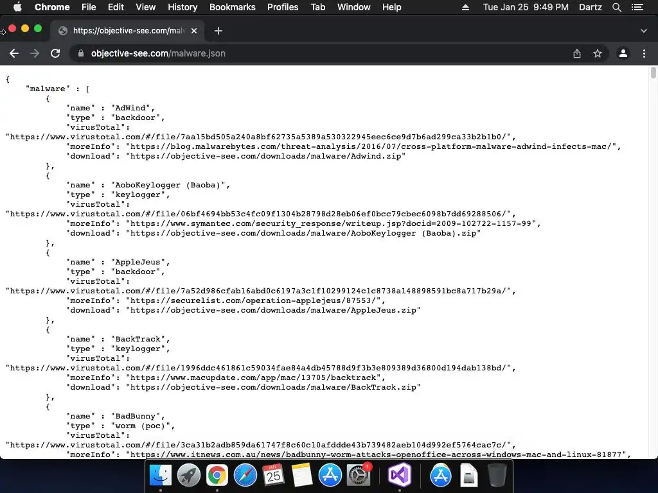Open the Chrome application menu
Image resolution: width=658 pixels, height=493 pixels.
pos(52,7)
